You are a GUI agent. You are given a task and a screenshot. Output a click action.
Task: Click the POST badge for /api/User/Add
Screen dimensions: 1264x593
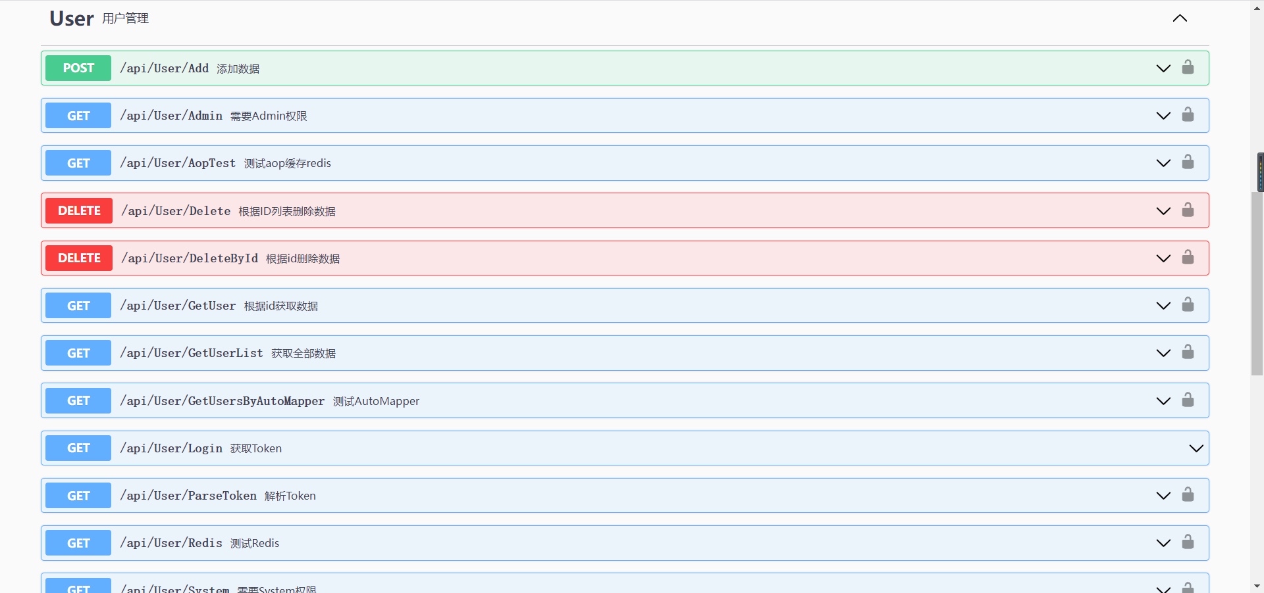point(78,68)
